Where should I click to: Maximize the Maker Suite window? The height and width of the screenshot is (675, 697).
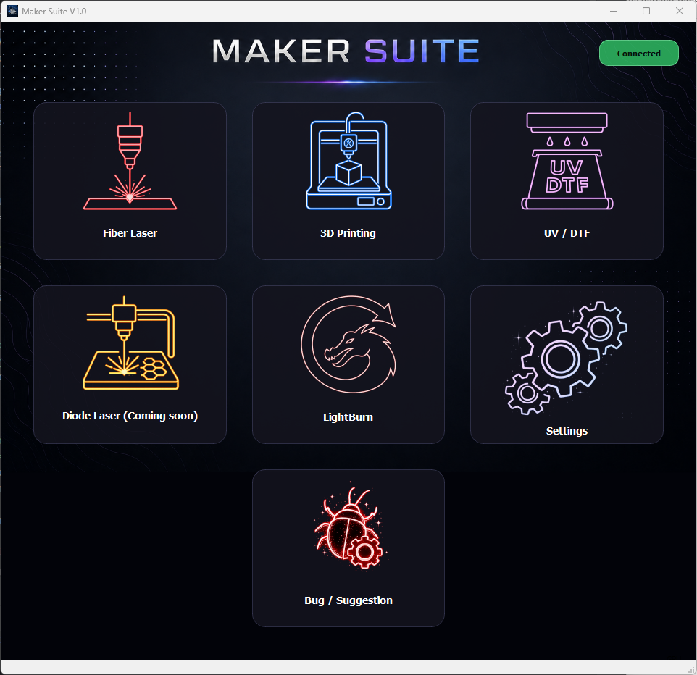pyautogui.click(x=646, y=11)
